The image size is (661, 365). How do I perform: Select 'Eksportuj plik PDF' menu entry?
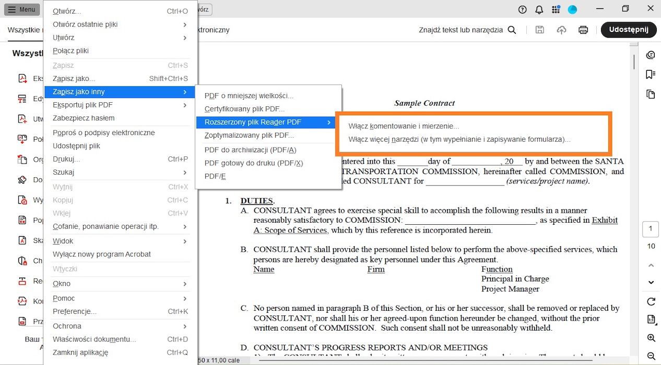(x=84, y=104)
